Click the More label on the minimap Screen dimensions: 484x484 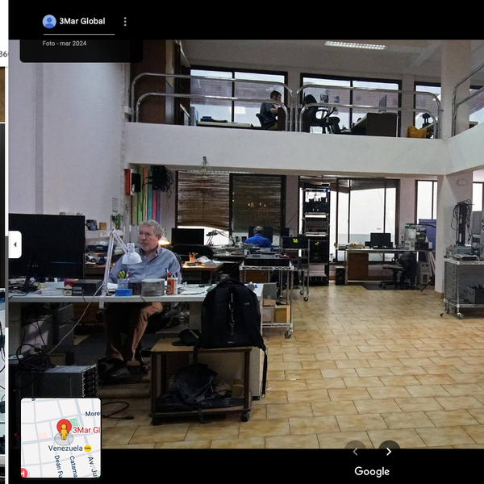[x=93, y=414]
